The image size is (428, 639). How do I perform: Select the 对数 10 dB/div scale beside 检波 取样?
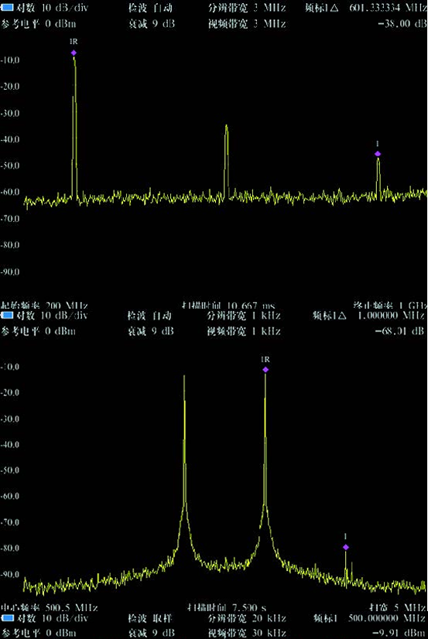(x=52, y=618)
